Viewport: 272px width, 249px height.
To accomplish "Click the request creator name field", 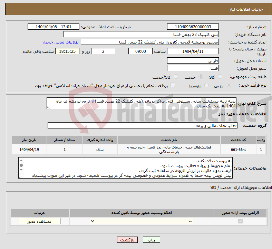I will (150, 42).
